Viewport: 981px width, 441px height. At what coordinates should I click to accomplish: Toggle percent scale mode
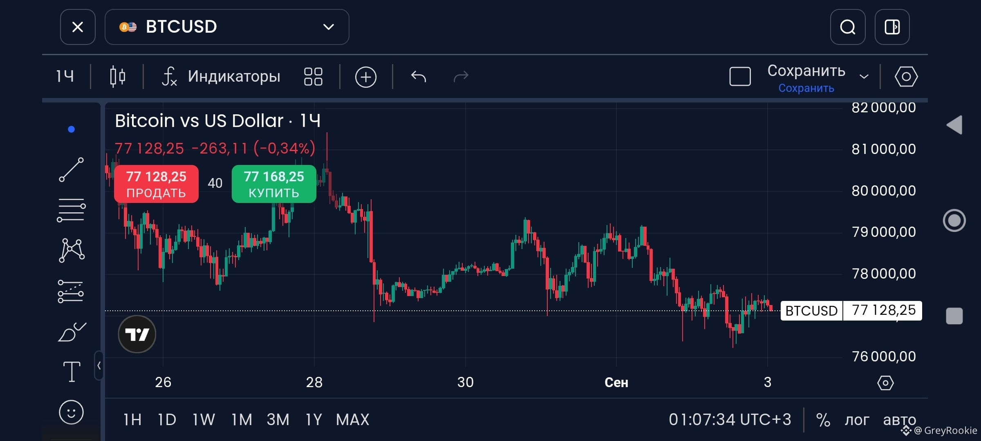point(823,420)
